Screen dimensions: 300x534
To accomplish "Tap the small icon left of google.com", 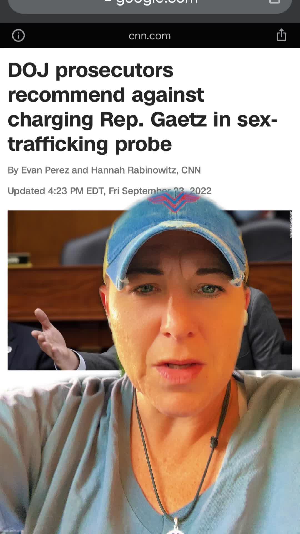I will [107, 1].
